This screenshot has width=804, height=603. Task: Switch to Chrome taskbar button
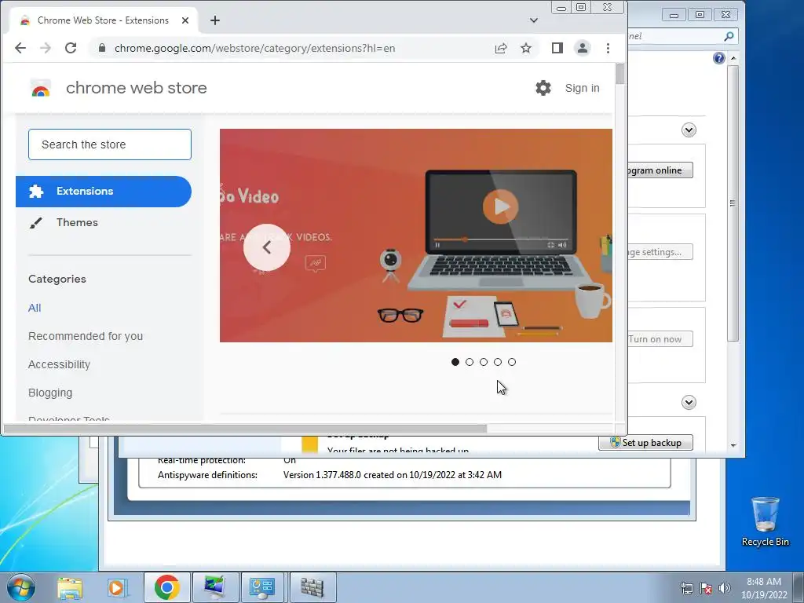pyautogui.click(x=166, y=587)
